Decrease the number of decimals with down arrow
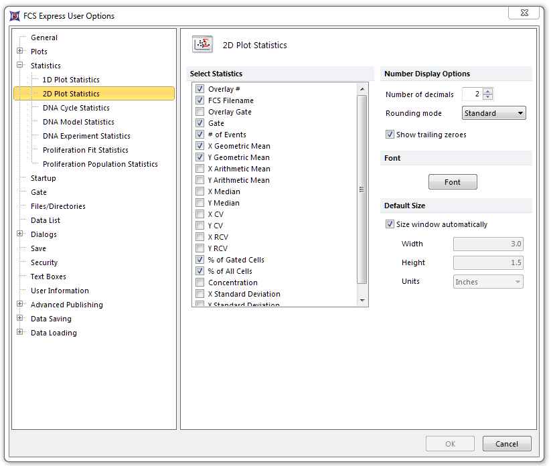Screen dimensions: 551x466 click(x=488, y=98)
